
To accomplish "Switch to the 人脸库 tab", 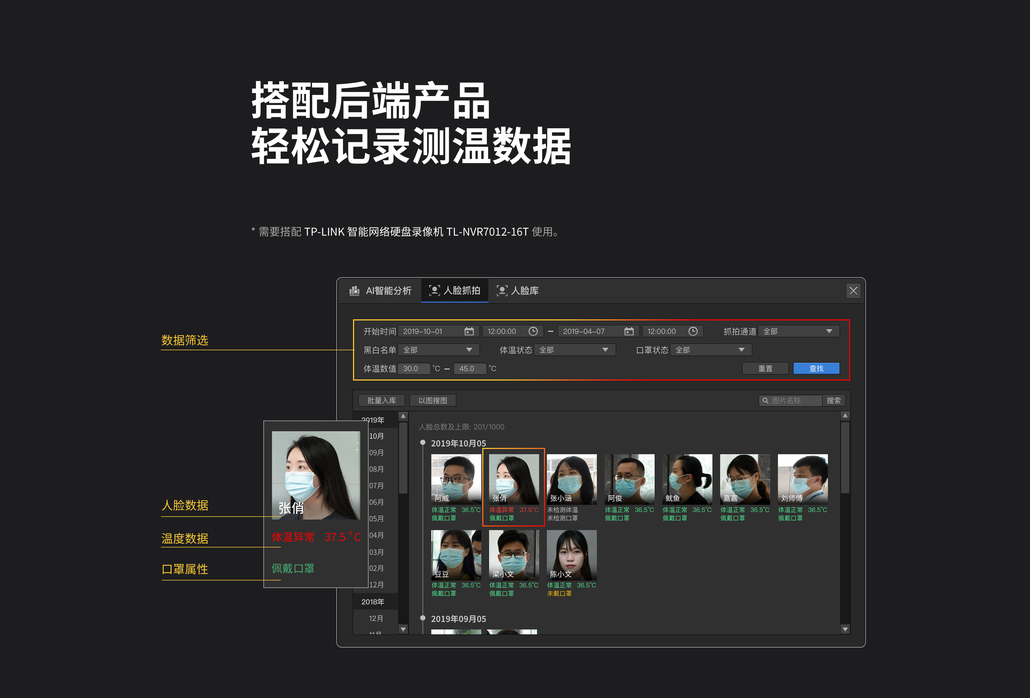I will [x=518, y=290].
